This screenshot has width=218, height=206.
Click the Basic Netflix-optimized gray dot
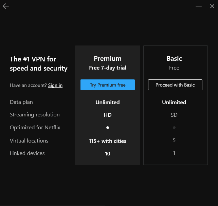click(174, 128)
